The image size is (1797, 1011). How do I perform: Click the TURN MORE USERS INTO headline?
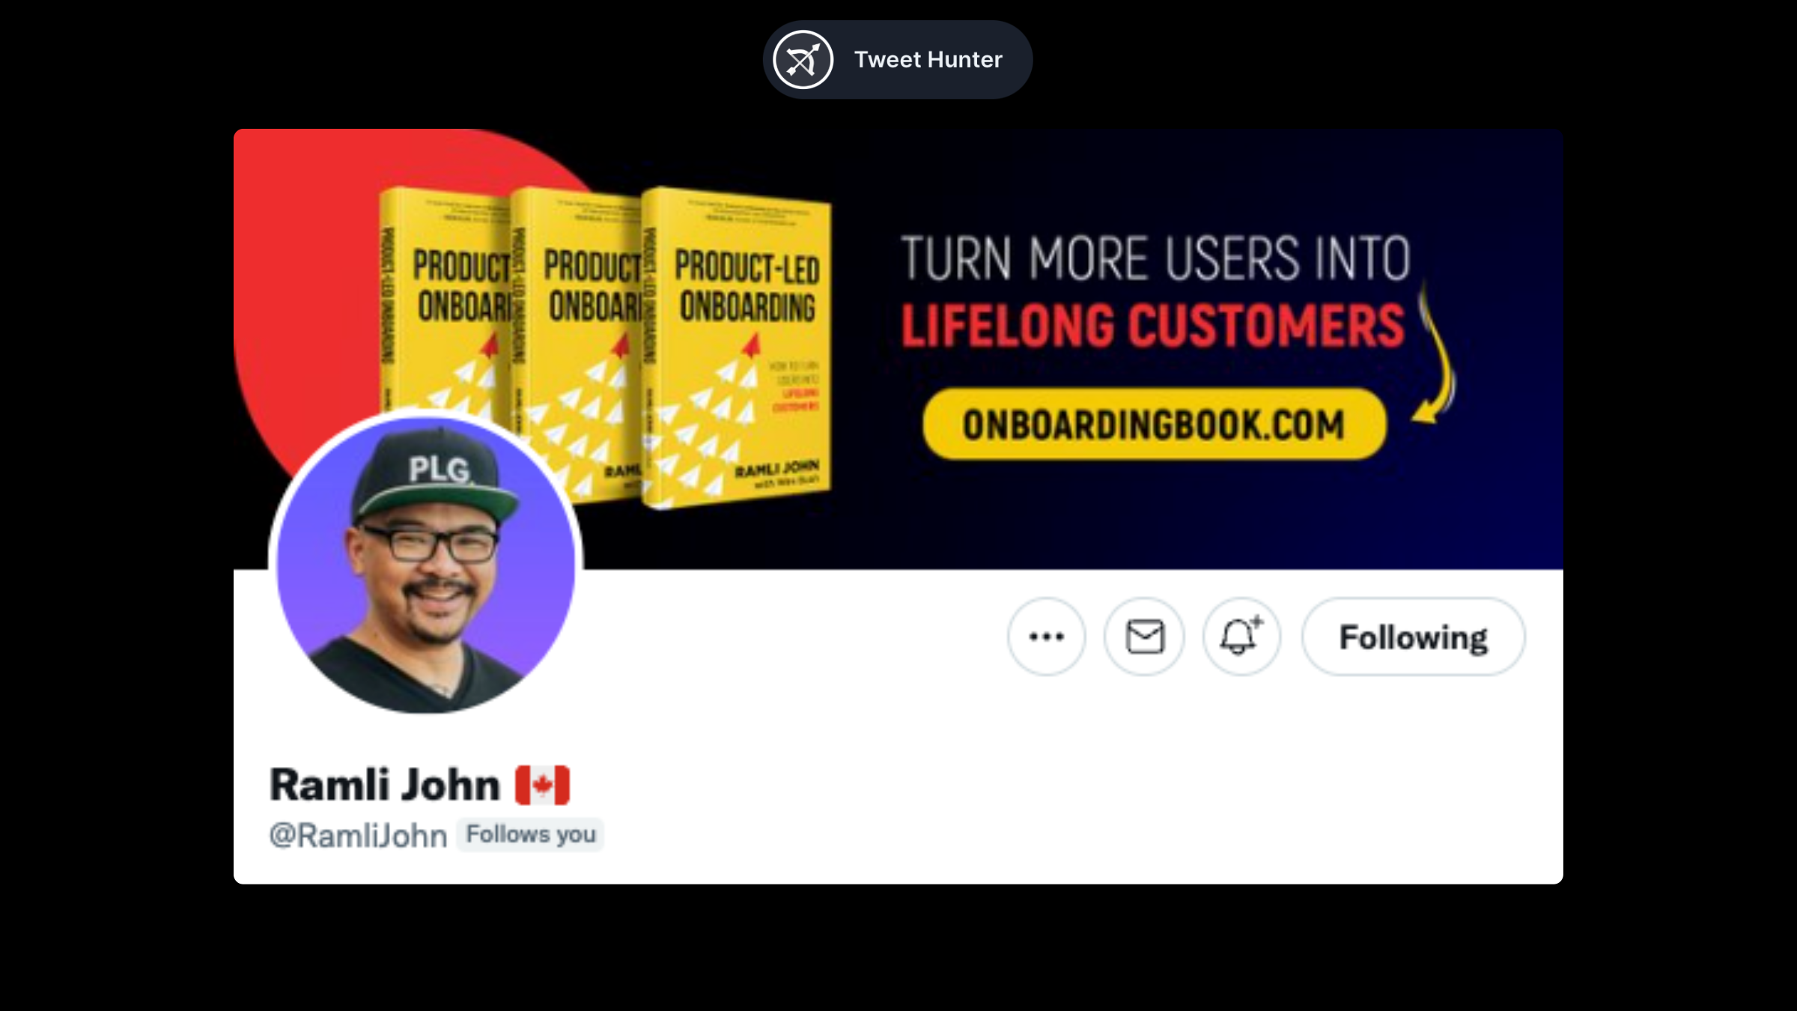click(x=1155, y=258)
